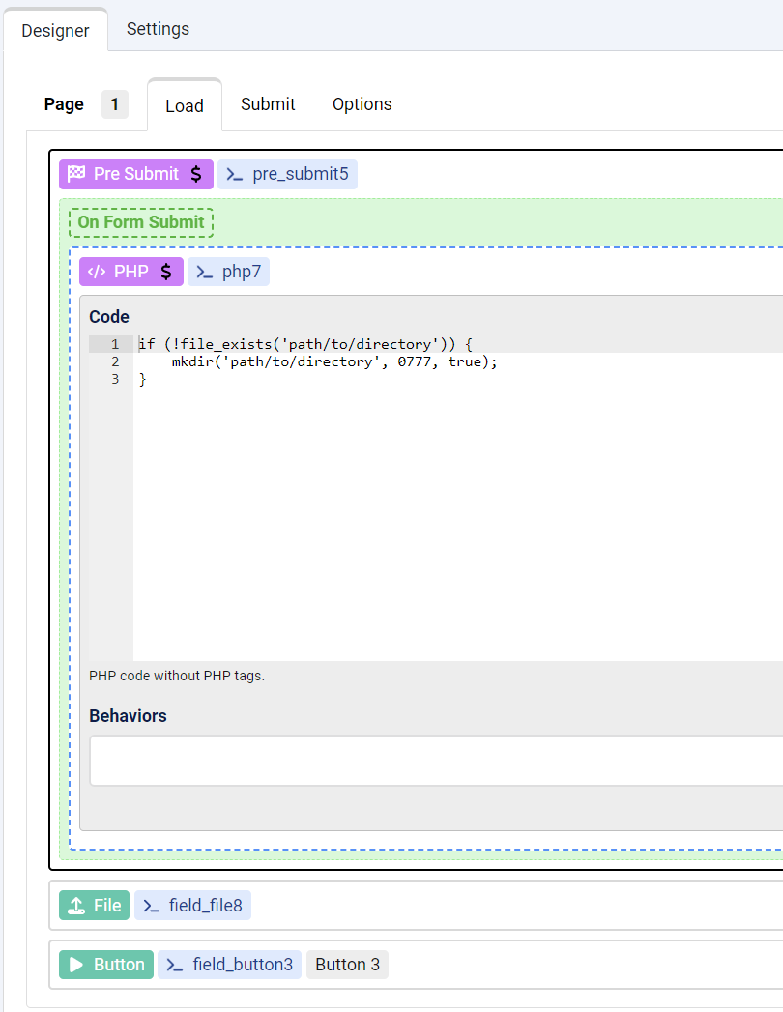Click the 'Button 3' label tag
Screen dimensions: 783x1012
(347, 965)
